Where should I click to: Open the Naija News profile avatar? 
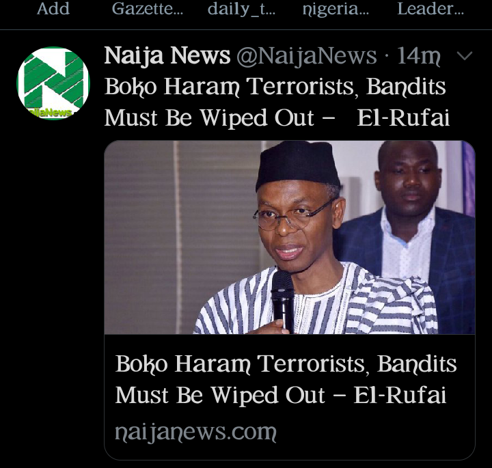click(x=53, y=83)
